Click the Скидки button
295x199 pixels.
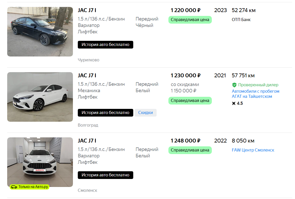pyautogui.click(x=146, y=112)
